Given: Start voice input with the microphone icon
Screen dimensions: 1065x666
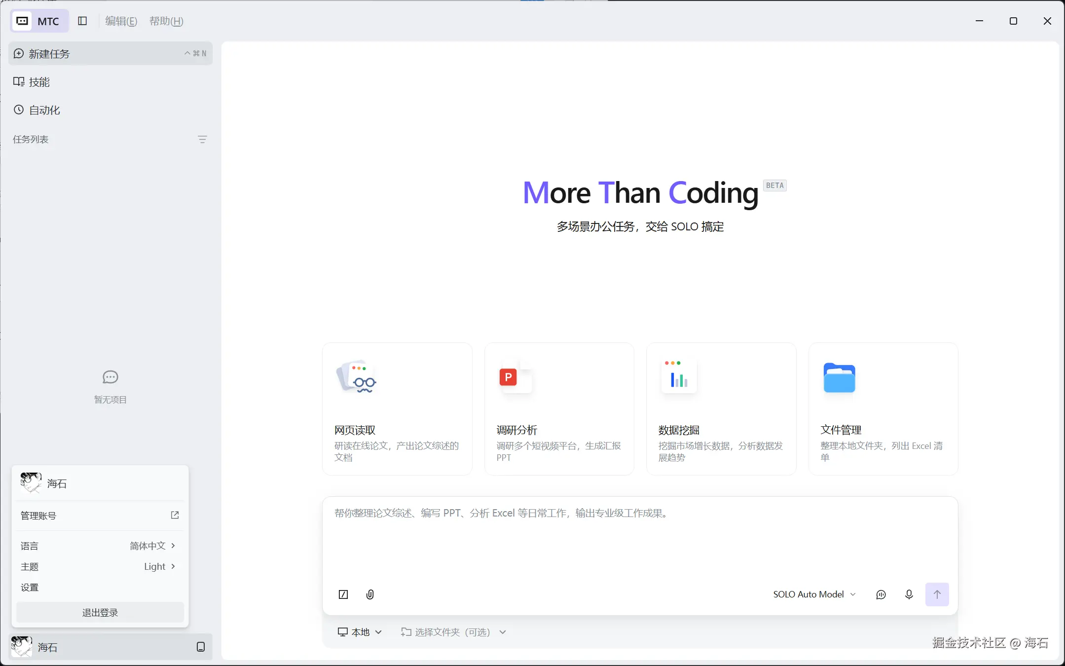Looking at the screenshot, I should (909, 594).
